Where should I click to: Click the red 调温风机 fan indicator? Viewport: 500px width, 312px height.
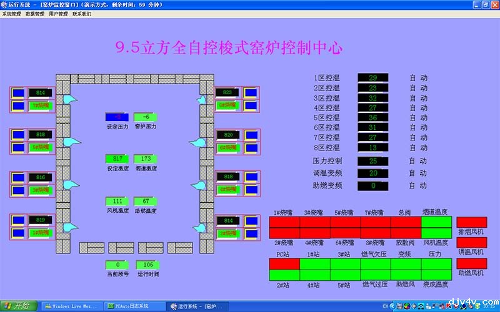[x=471, y=242]
